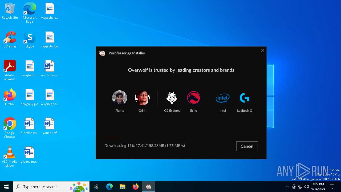
Task: Open volume control in tray
Action: [x=307, y=187]
